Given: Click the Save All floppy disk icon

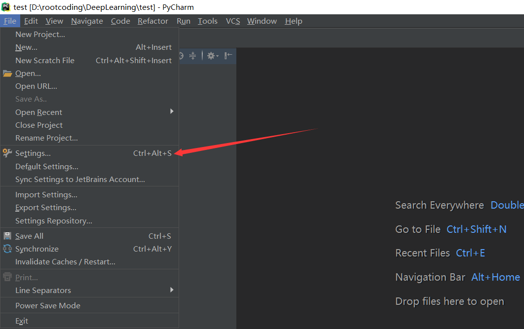Looking at the screenshot, I should tap(7, 236).
